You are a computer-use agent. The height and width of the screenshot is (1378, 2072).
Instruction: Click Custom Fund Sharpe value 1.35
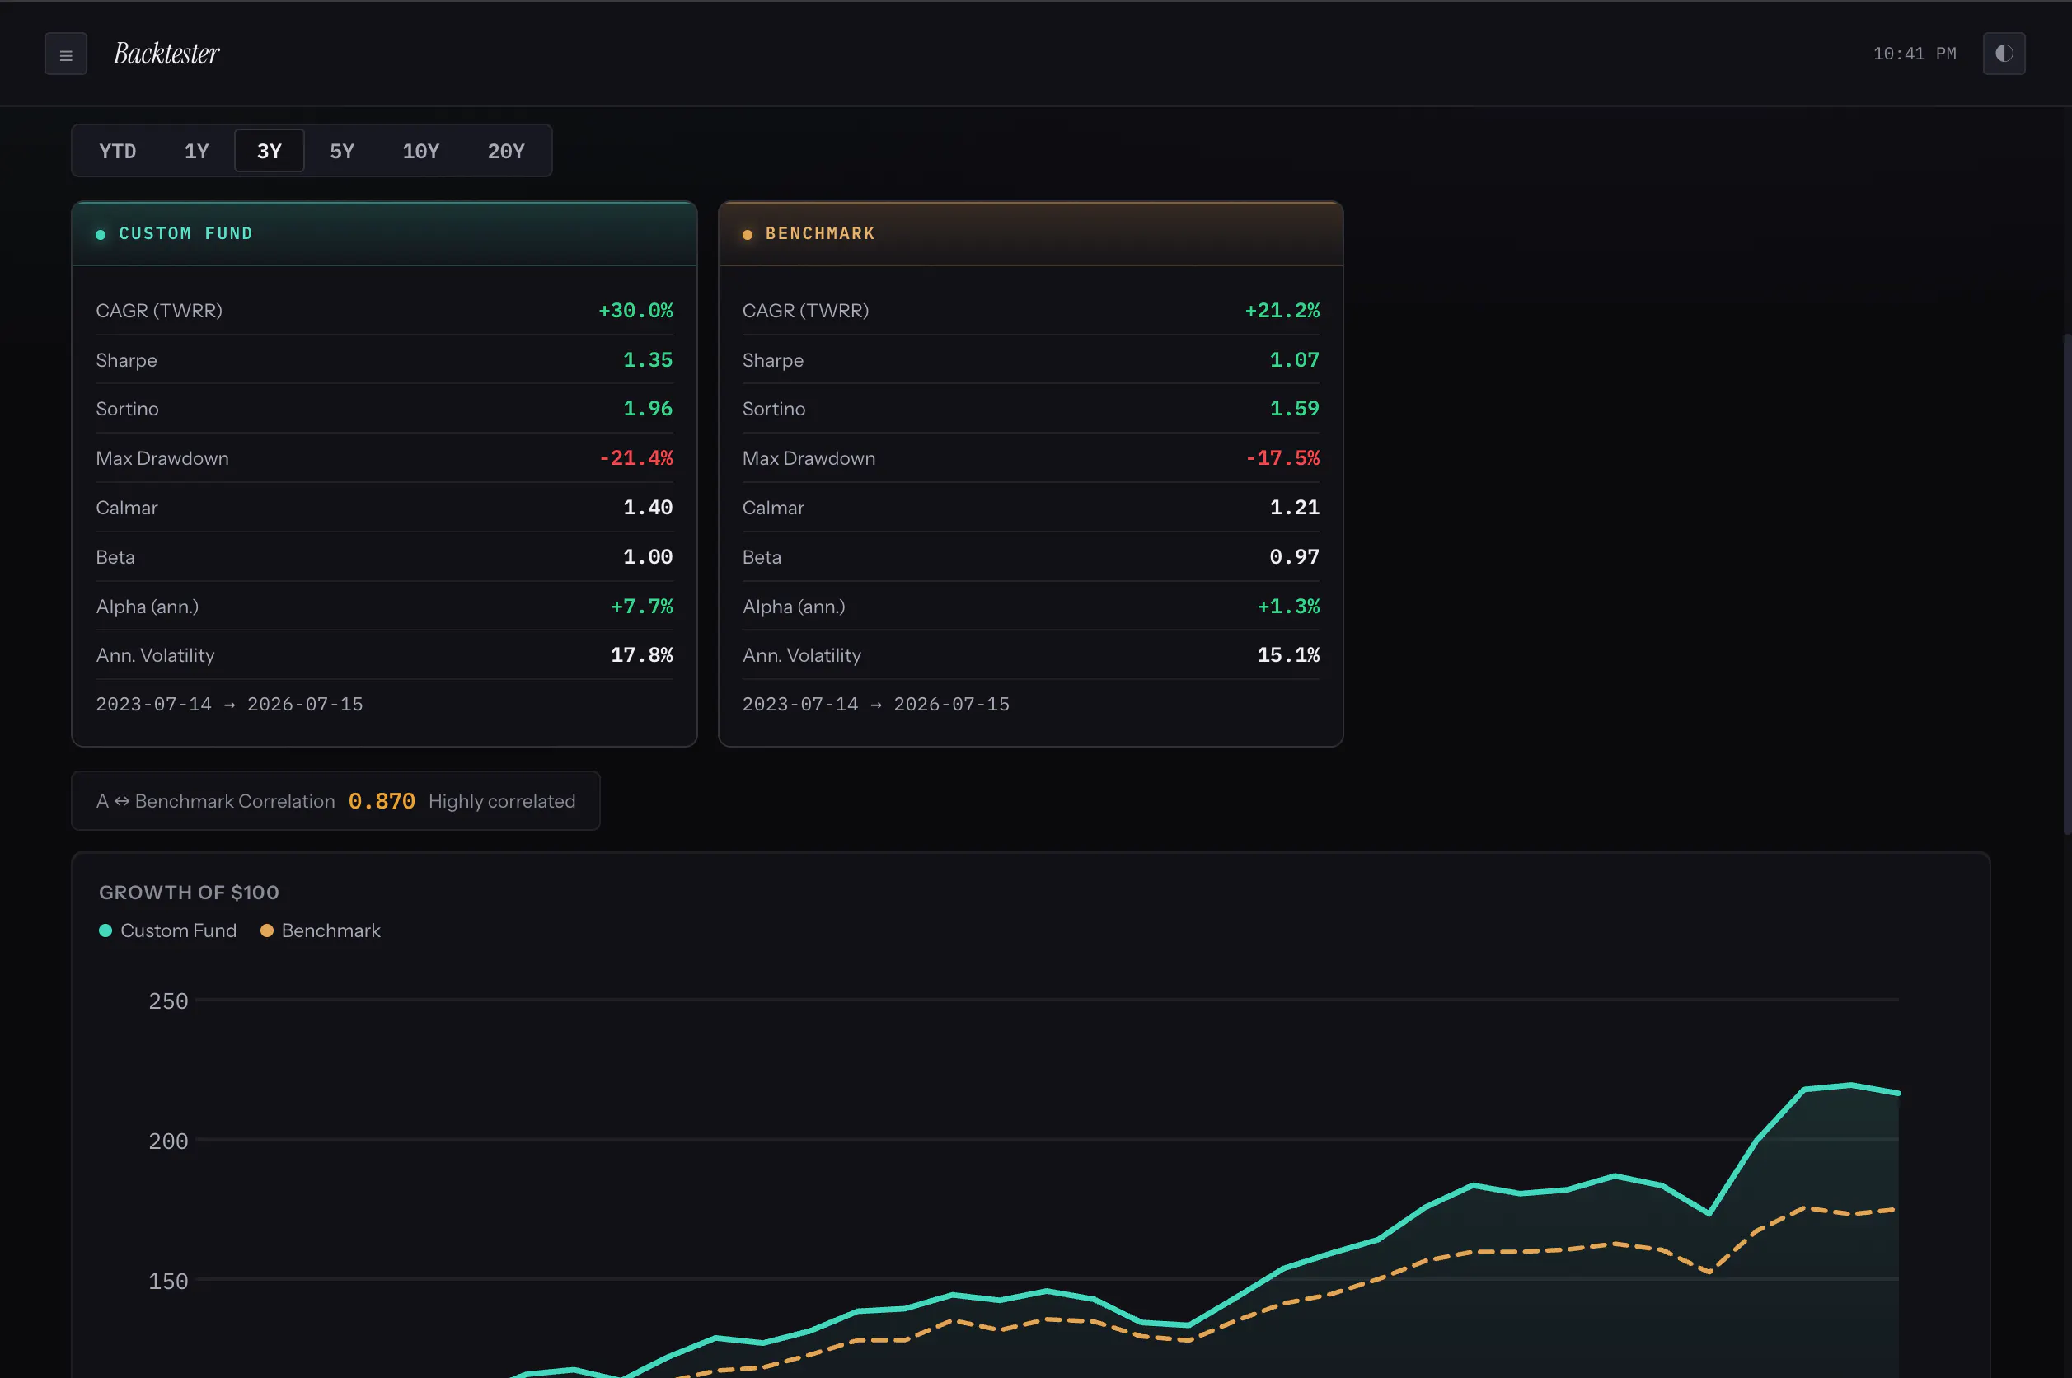tap(648, 360)
